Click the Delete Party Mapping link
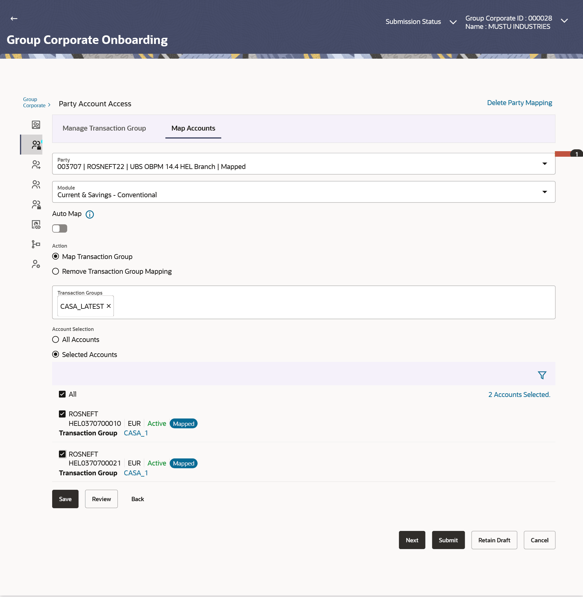Screen dimensions: 583x597 pos(519,103)
